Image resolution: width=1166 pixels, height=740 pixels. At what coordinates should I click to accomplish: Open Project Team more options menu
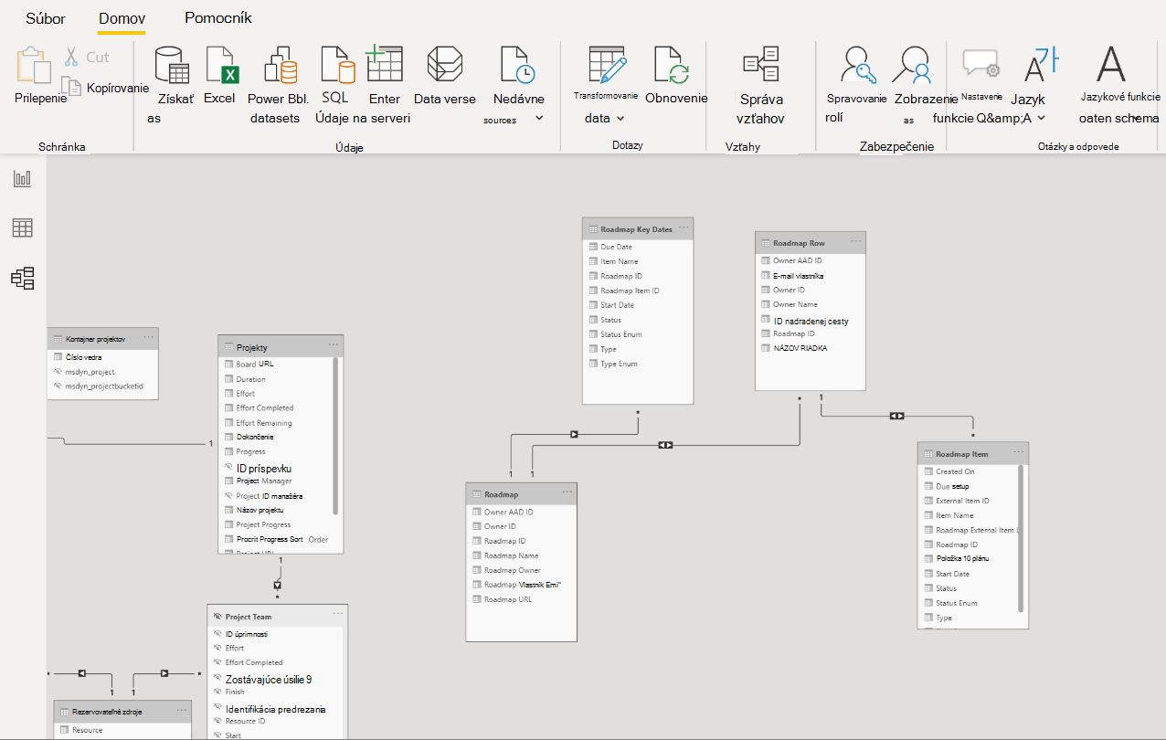[x=338, y=615]
